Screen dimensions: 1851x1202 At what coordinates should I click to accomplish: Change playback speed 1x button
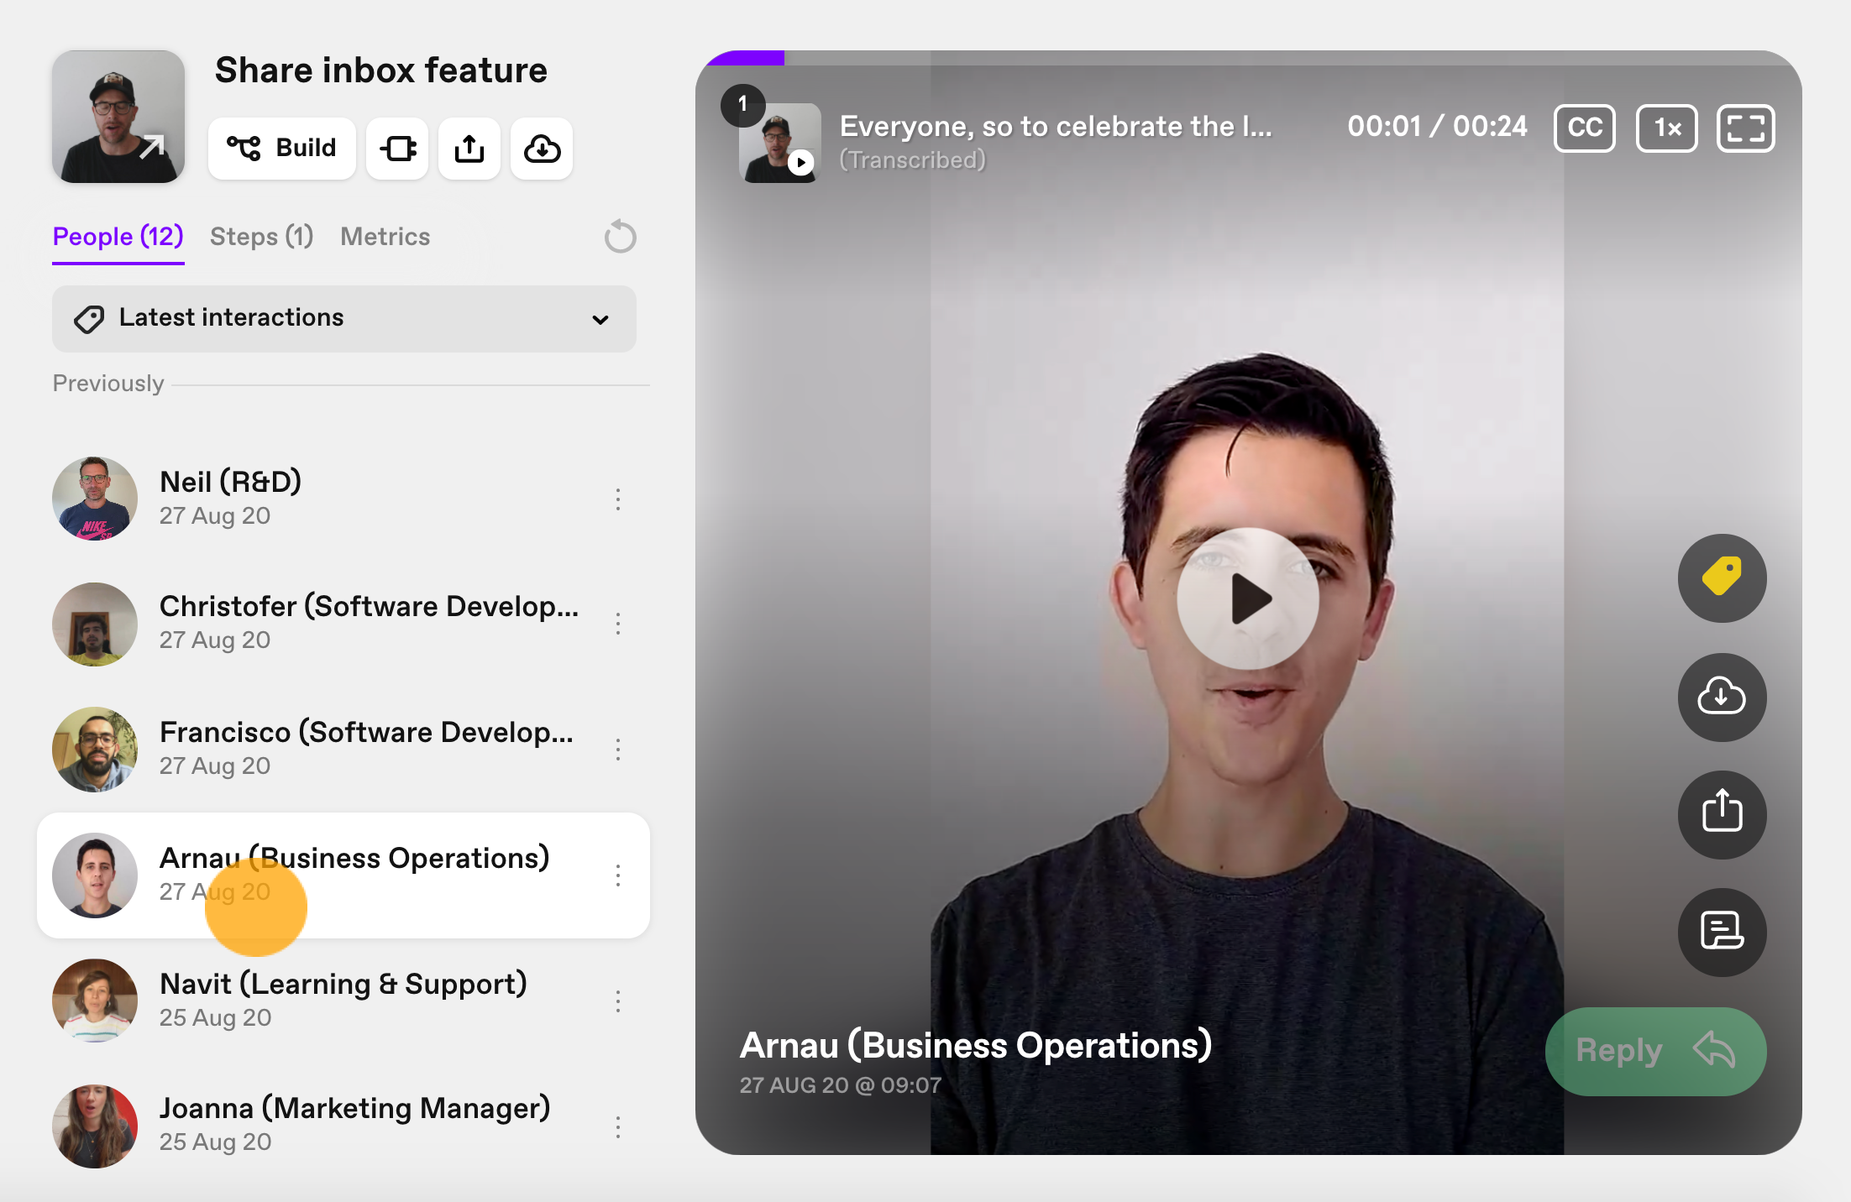pyautogui.click(x=1667, y=128)
